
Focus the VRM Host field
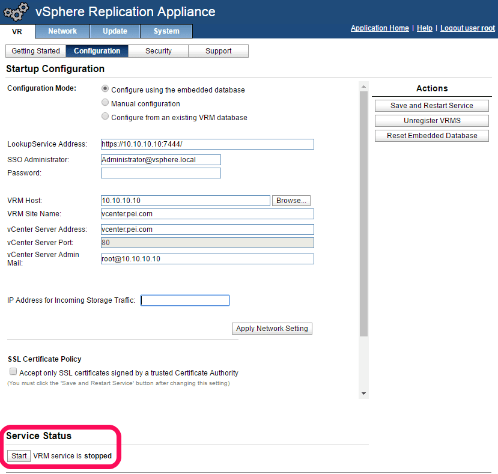tap(186, 201)
